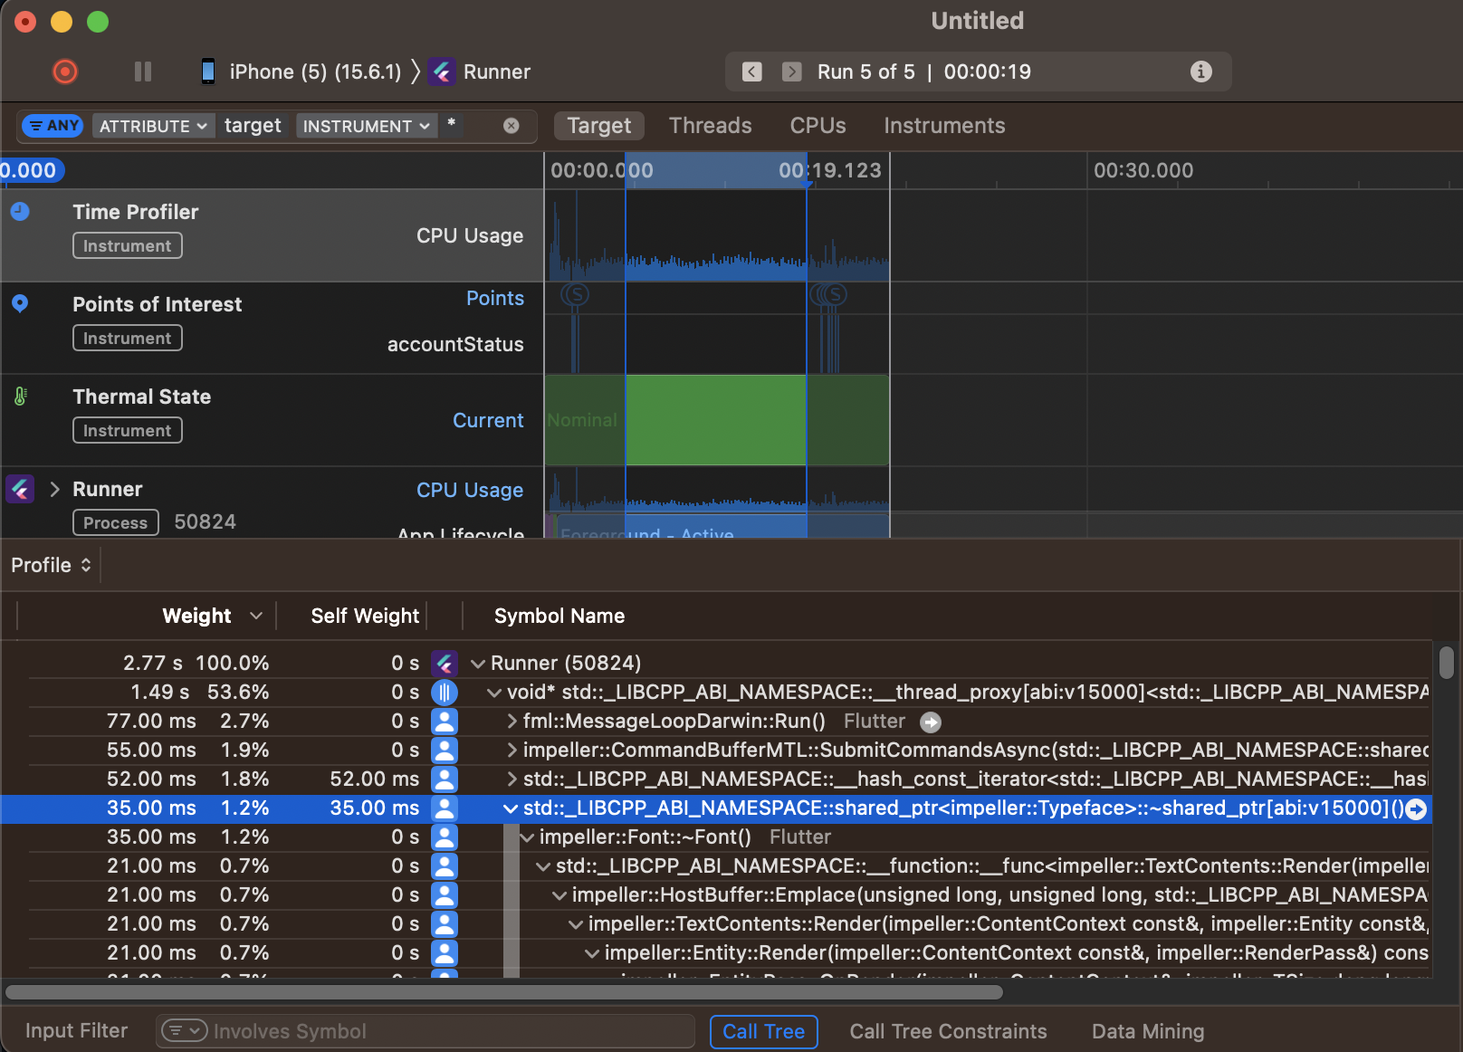Viewport: 1463px width, 1052px height.
Task: Toggle the ANY filter chip
Action: point(52,126)
